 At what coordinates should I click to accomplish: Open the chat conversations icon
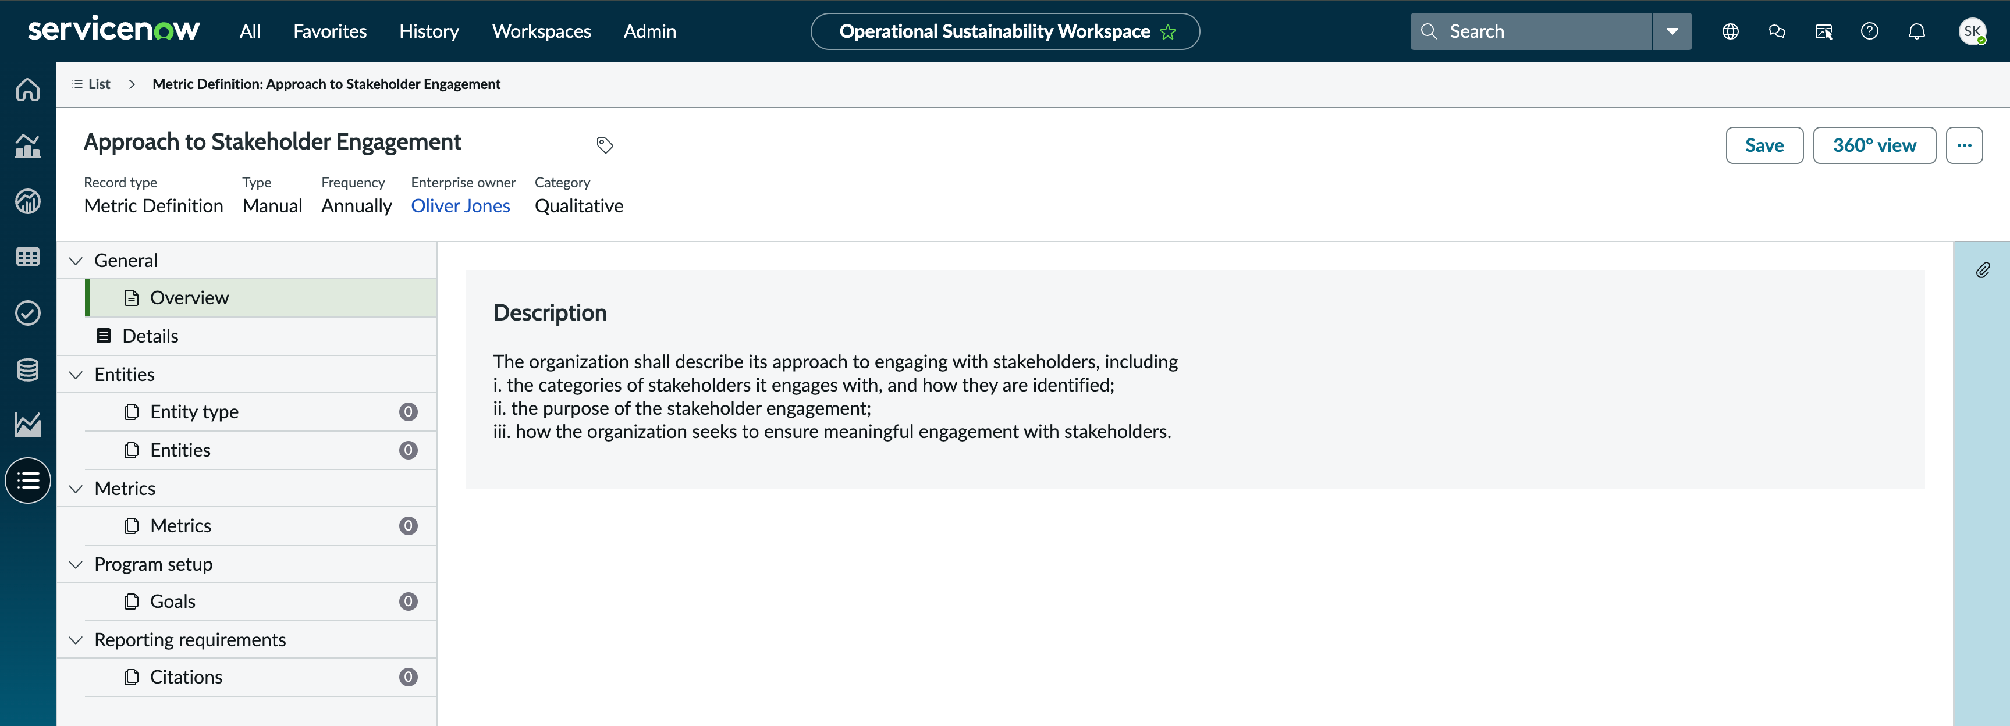pos(1777,31)
